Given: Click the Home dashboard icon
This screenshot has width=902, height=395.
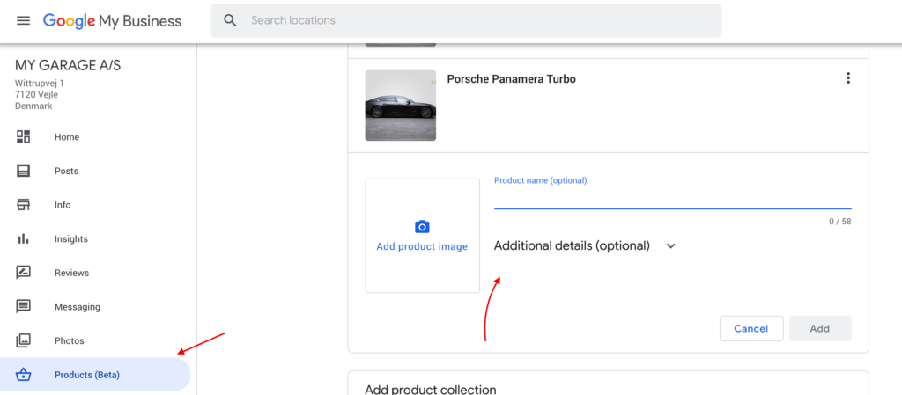Looking at the screenshot, I should pyautogui.click(x=23, y=136).
